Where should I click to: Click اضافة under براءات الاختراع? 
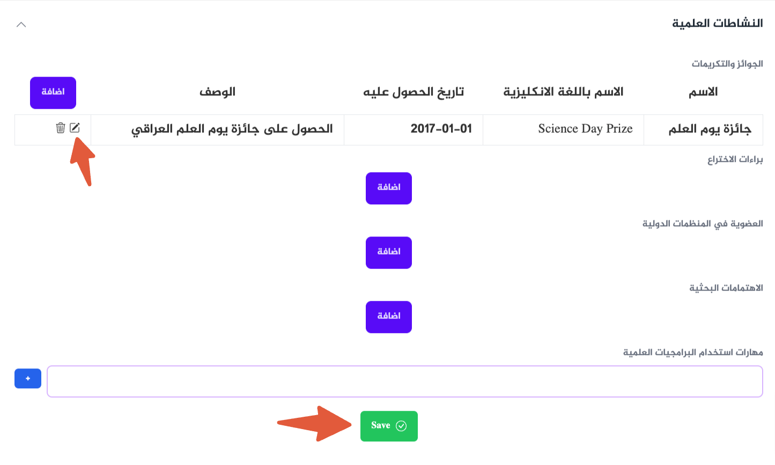point(388,188)
